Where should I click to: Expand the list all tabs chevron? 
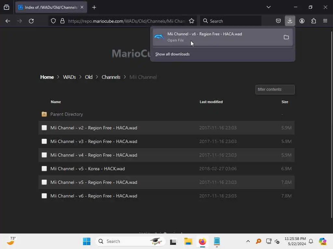point(268,7)
